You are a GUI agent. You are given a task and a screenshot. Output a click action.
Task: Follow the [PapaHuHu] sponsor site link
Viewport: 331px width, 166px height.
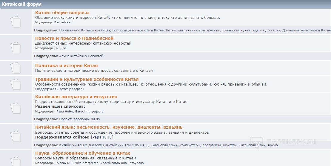coord(102,137)
